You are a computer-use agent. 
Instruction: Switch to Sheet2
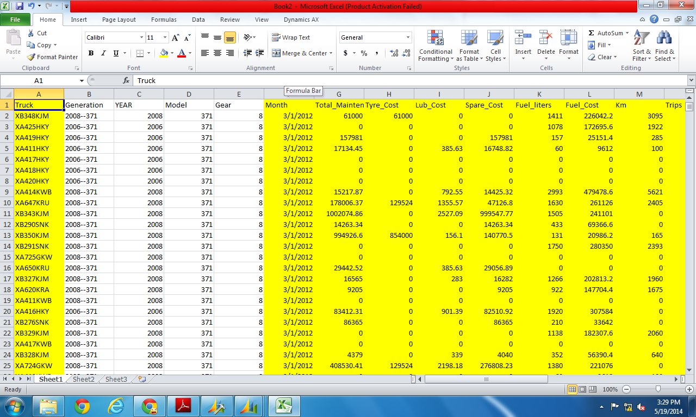coord(83,379)
